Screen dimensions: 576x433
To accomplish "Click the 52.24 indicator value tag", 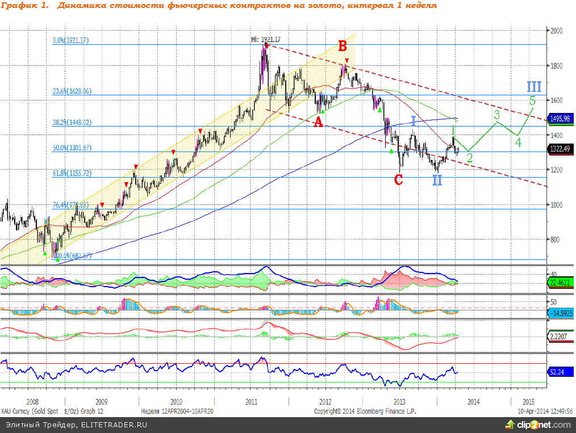I will click(557, 372).
